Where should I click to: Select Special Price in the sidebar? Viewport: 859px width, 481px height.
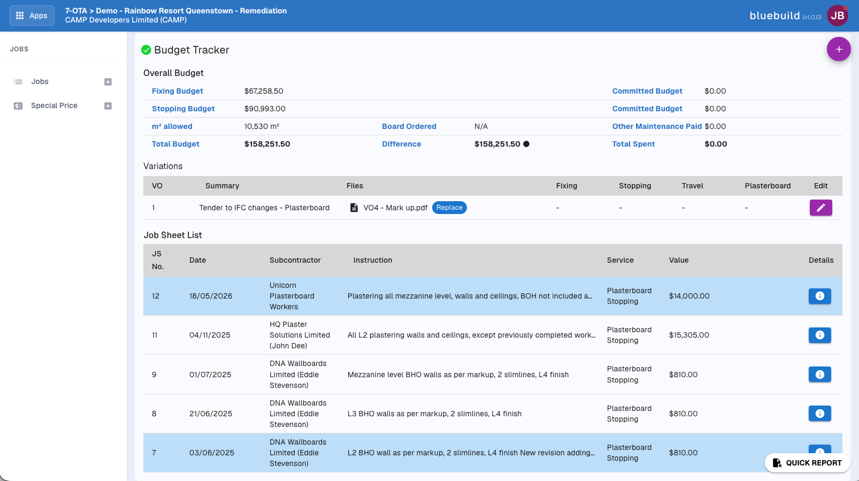point(54,105)
